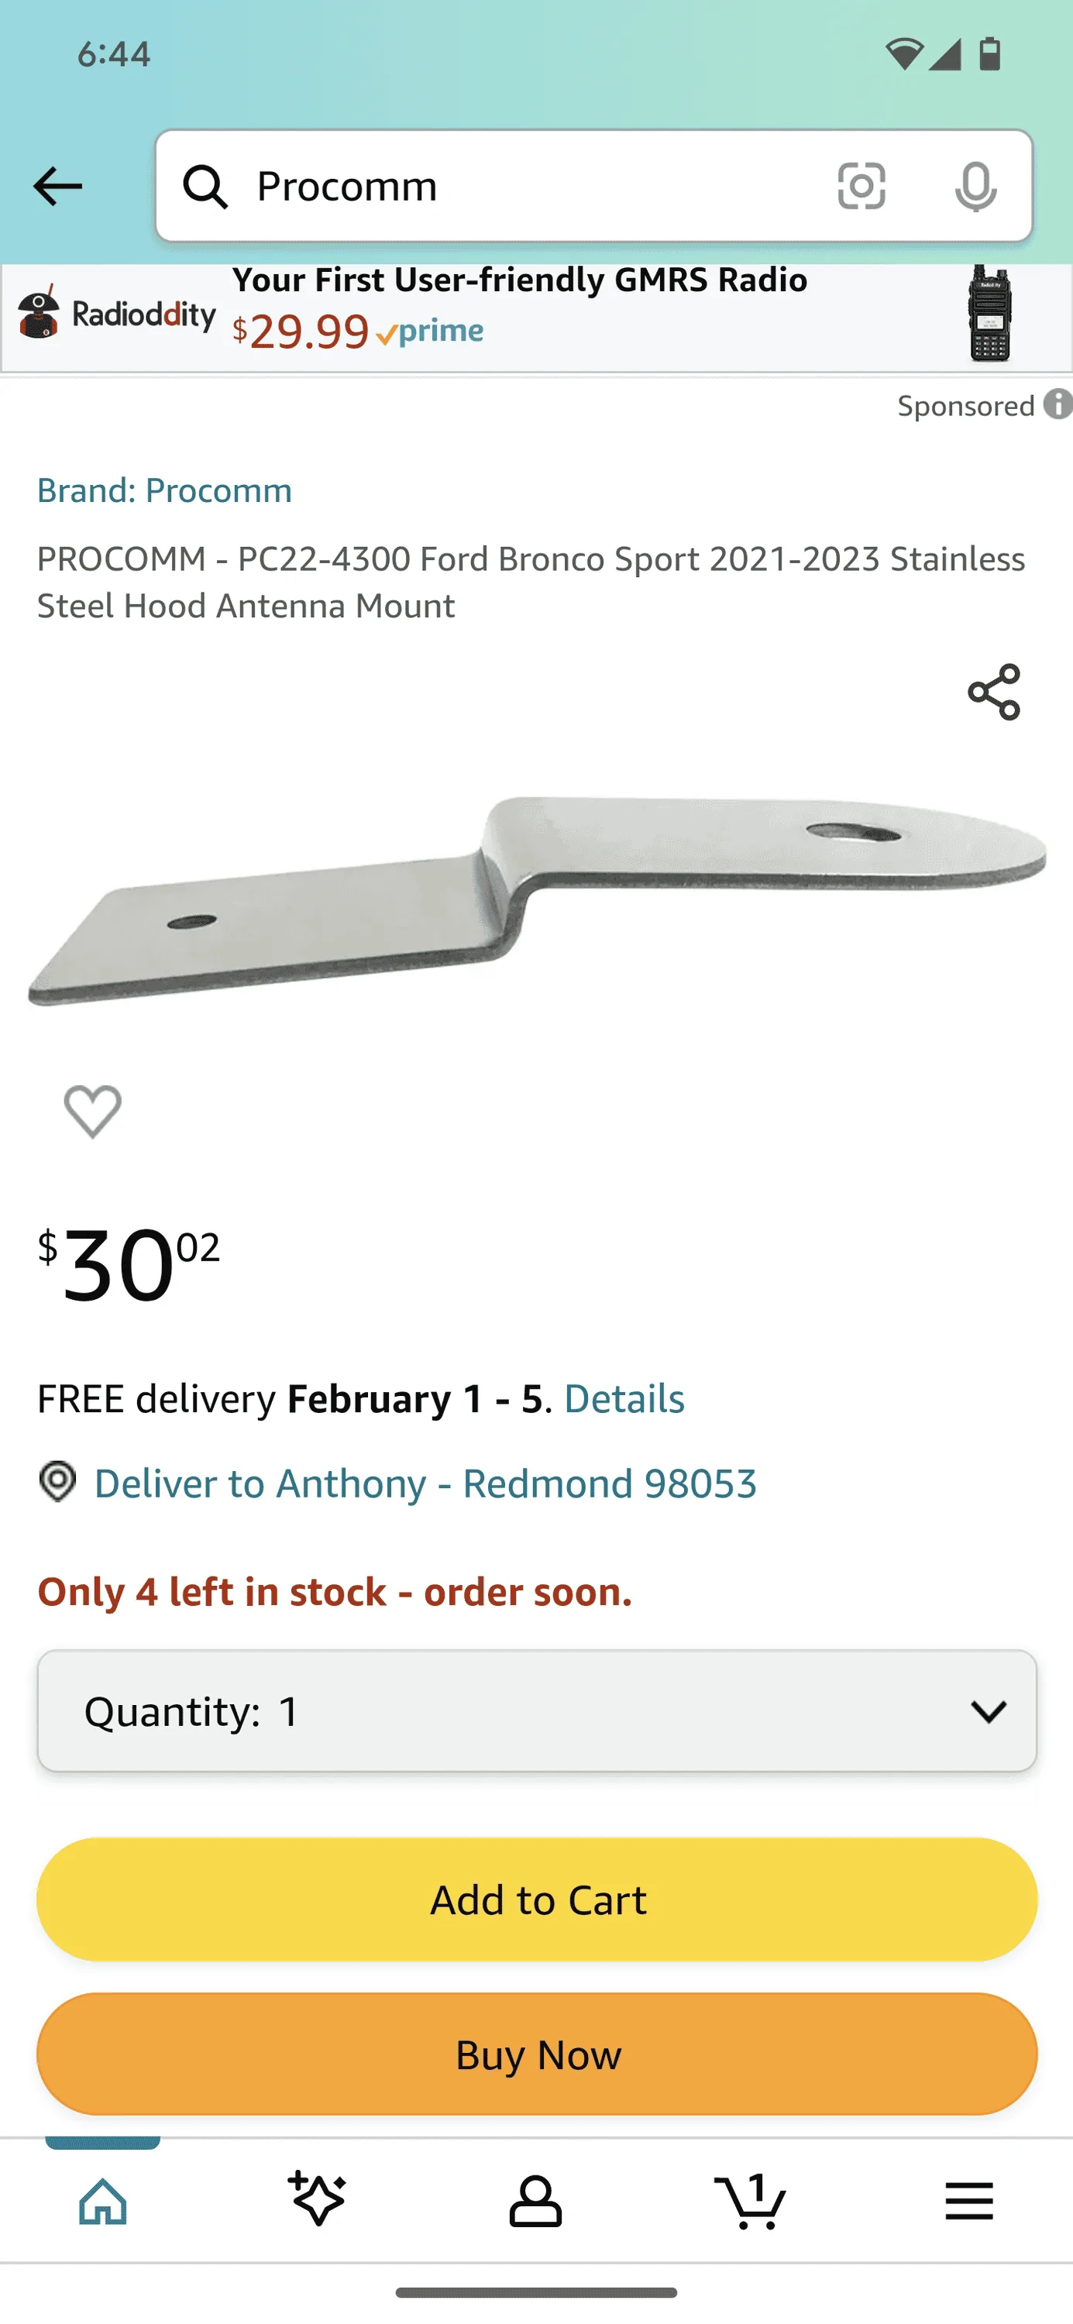Screen dimensions: 1073x2324
Task: Tap the Radioddity sponsored ad banner
Action: (x=536, y=314)
